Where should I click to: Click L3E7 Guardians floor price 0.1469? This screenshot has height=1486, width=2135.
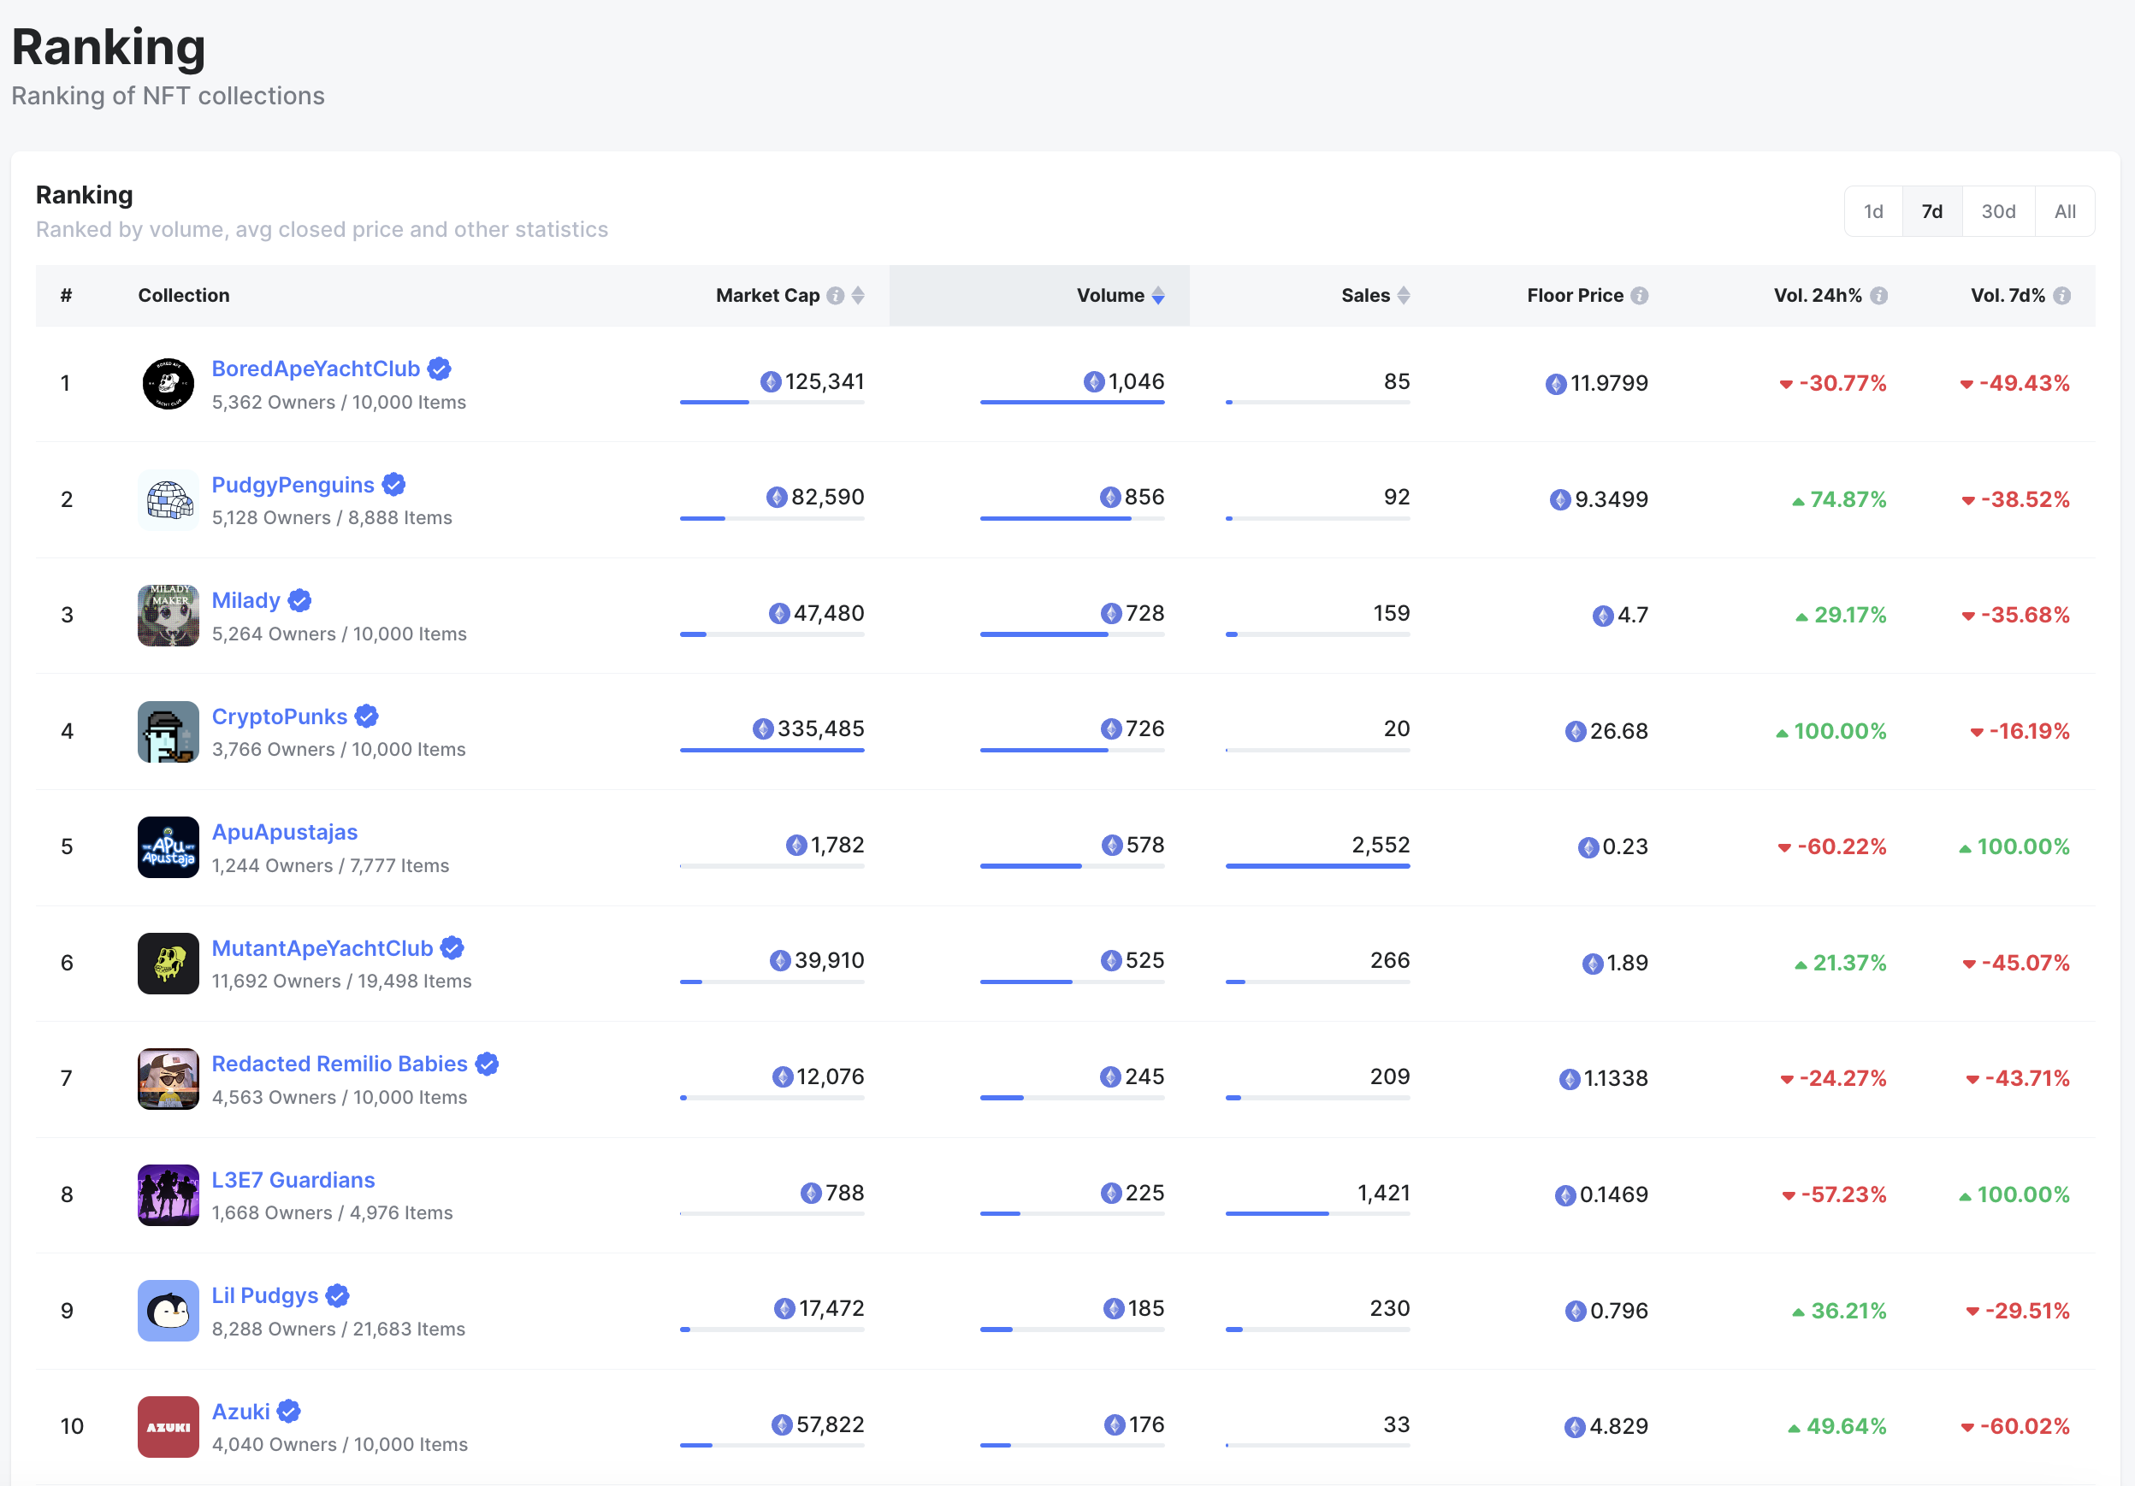point(1613,1195)
